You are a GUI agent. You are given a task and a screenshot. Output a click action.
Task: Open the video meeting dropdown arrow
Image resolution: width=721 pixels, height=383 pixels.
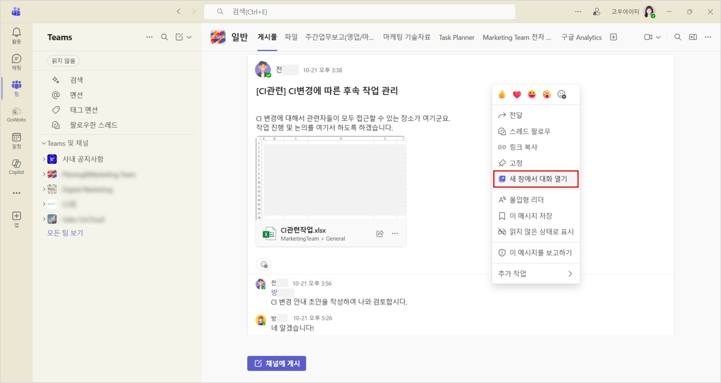click(658, 37)
